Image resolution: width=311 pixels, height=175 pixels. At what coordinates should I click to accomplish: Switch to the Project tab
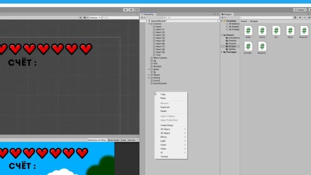(x=227, y=14)
